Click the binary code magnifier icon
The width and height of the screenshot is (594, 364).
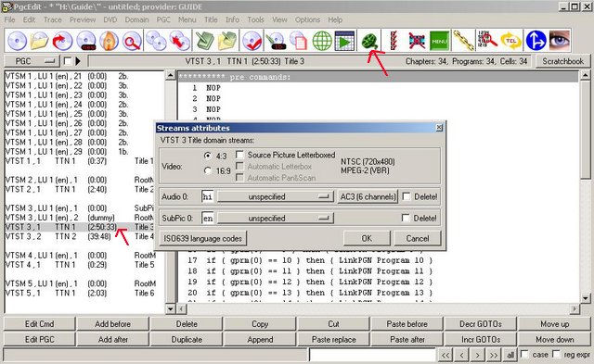tap(487, 41)
